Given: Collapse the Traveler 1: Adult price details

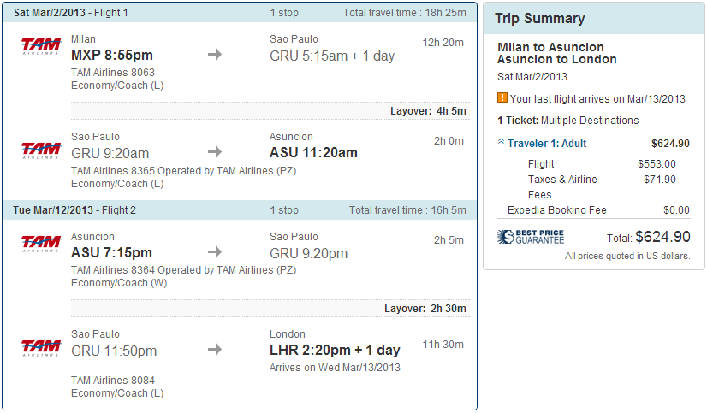Looking at the screenshot, I should [501, 144].
